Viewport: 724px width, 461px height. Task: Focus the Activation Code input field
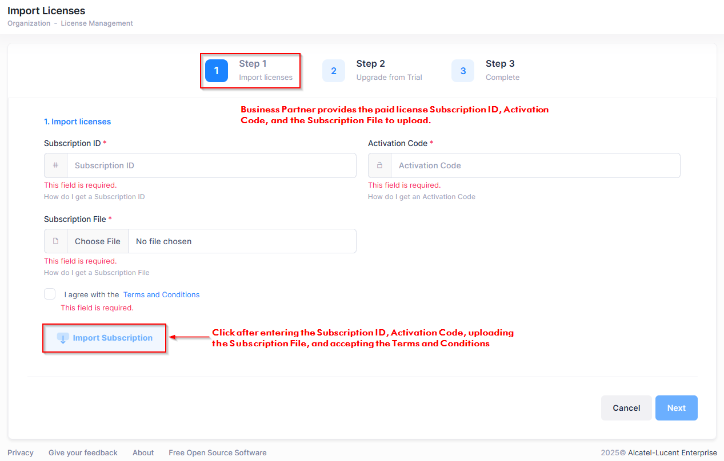coord(535,165)
